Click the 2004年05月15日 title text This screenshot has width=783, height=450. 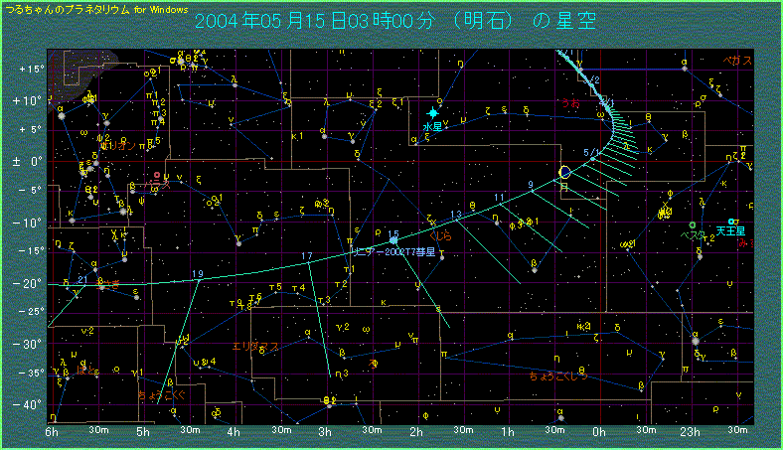coord(266,20)
